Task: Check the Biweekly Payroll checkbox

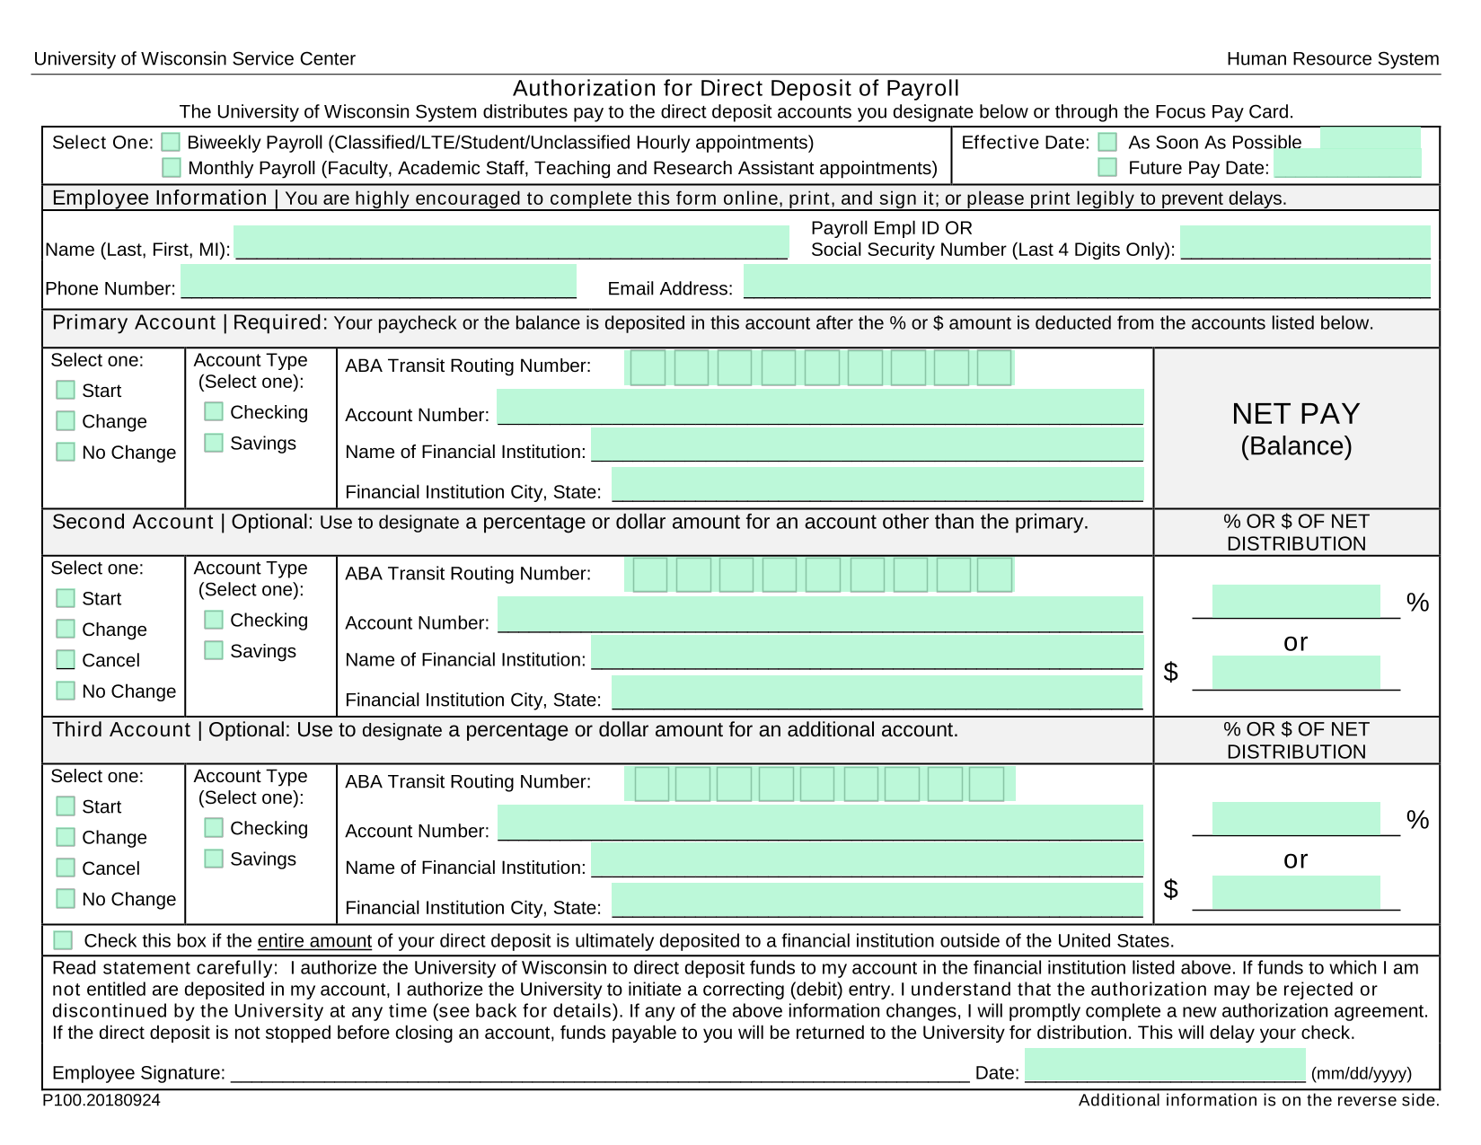Action: 171,143
